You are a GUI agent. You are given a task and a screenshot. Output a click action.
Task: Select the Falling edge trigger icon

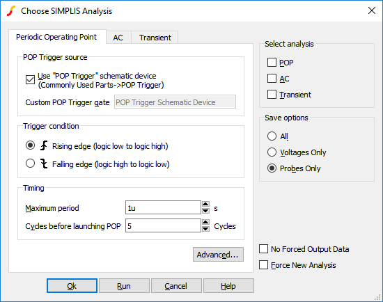(44, 164)
